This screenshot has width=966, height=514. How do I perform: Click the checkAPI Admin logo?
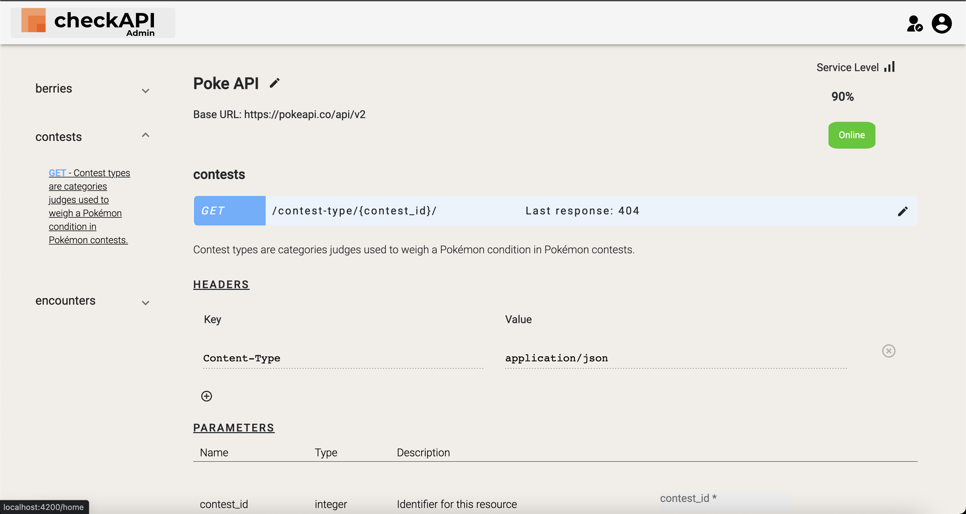(x=93, y=22)
